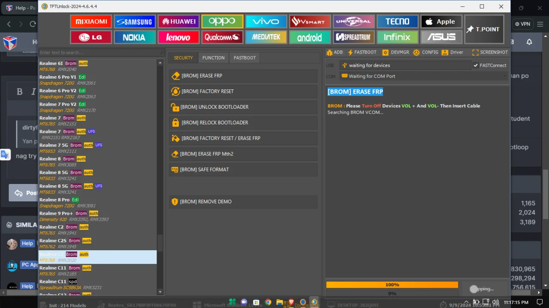Run [BROM] UNLOCK BOOTLOADER
The image size is (549, 308).
click(243, 107)
